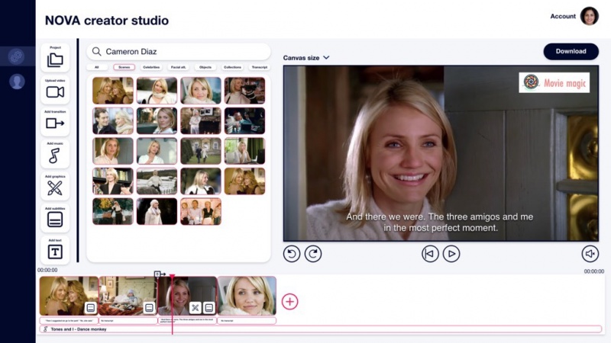Image resolution: width=611 pixels, height=343 pixels.
Task: Open transcript box under the third timeline clip
Action: point(187,320)
